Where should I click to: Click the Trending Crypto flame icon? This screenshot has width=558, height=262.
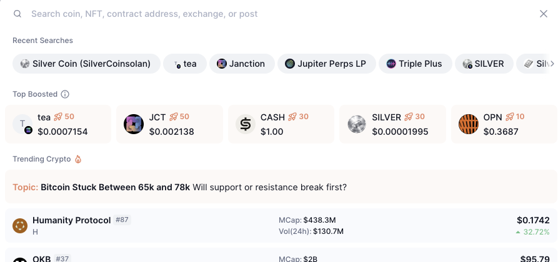(78, 159)
